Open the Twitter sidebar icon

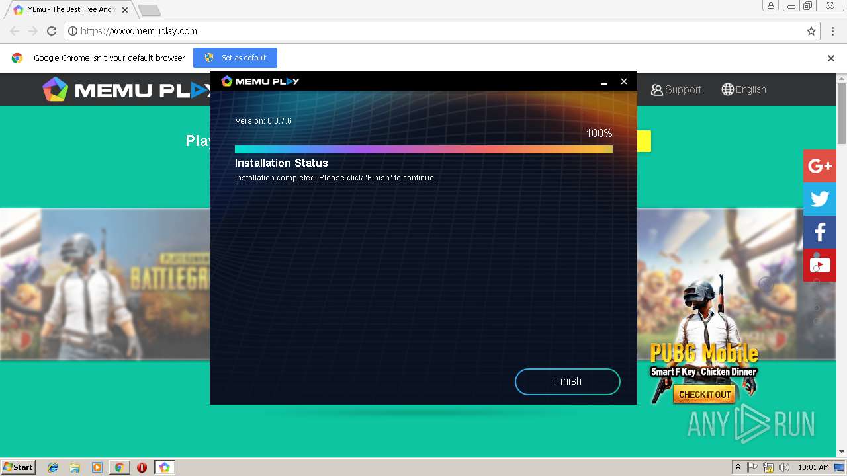(x=820, y=199)
